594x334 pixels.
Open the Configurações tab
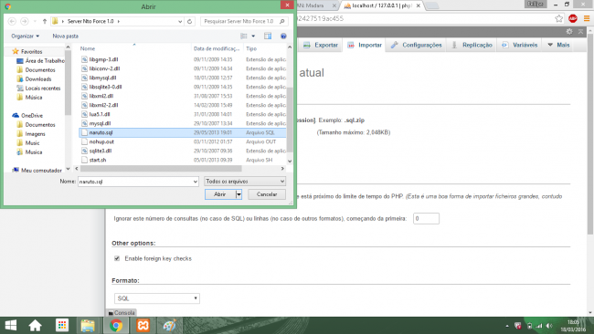pos(417,45)
